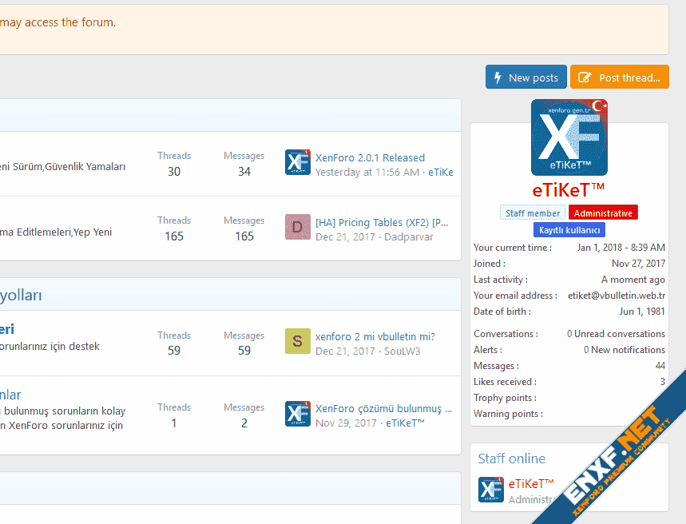Click the SoulW3 username link
686x524 pixels.
[x=402, y=351]
